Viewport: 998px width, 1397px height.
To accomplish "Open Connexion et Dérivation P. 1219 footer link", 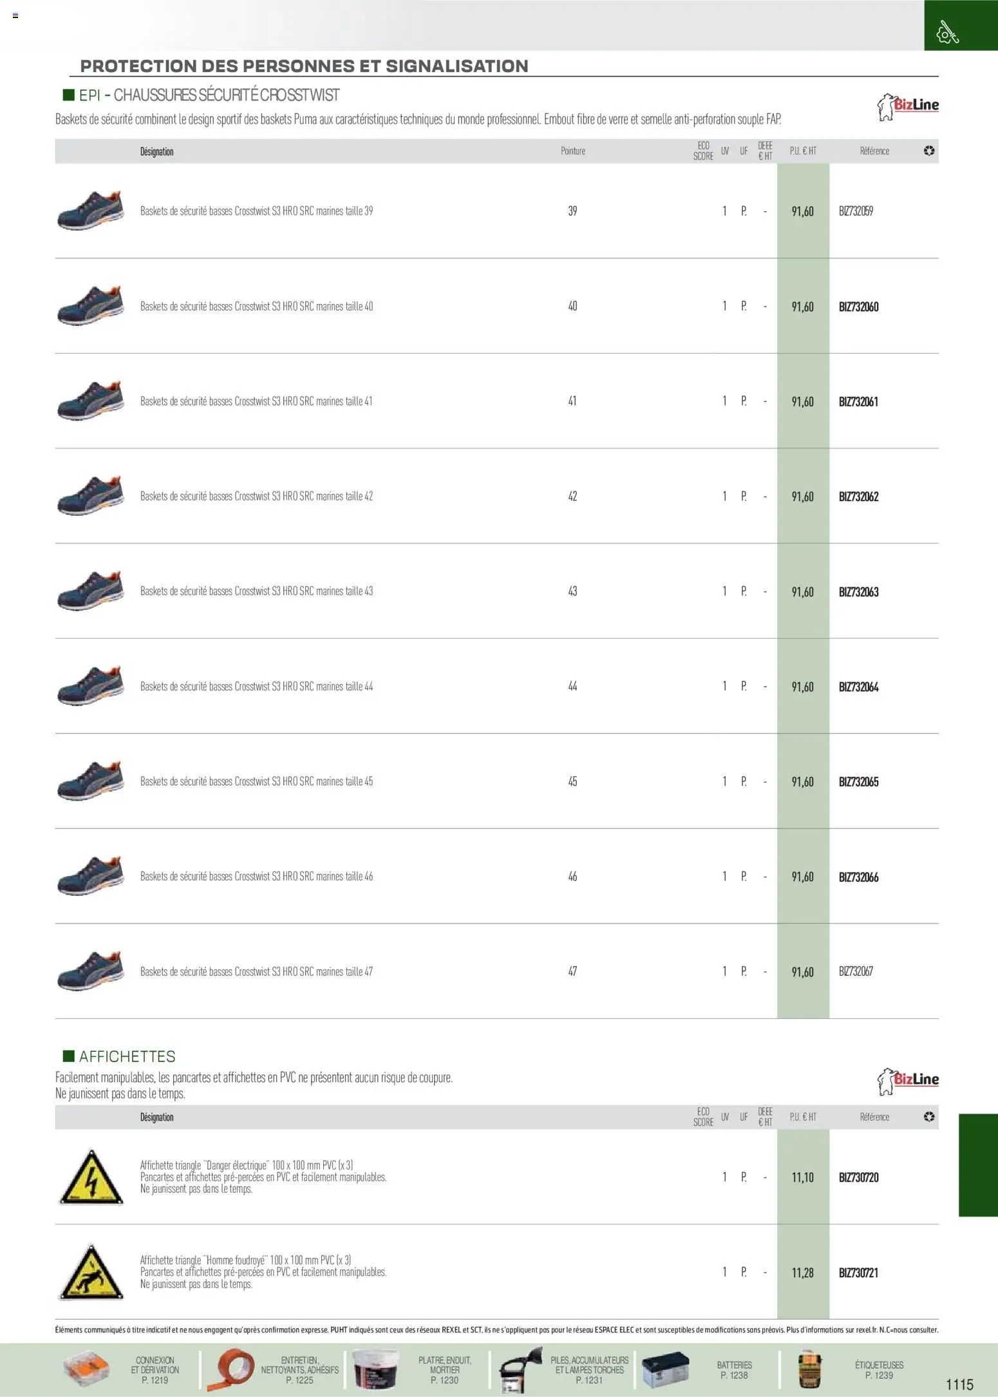I will [x=155, y=1370].
